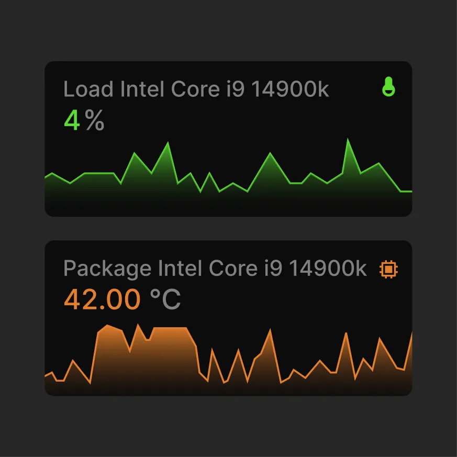Screen dimensions: 457x457
Task: Click the flat right end of the green load line
Action: [406, 192]
